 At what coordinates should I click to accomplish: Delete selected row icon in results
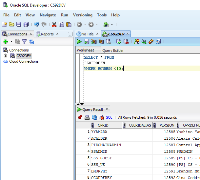click(x=102, y=117)
